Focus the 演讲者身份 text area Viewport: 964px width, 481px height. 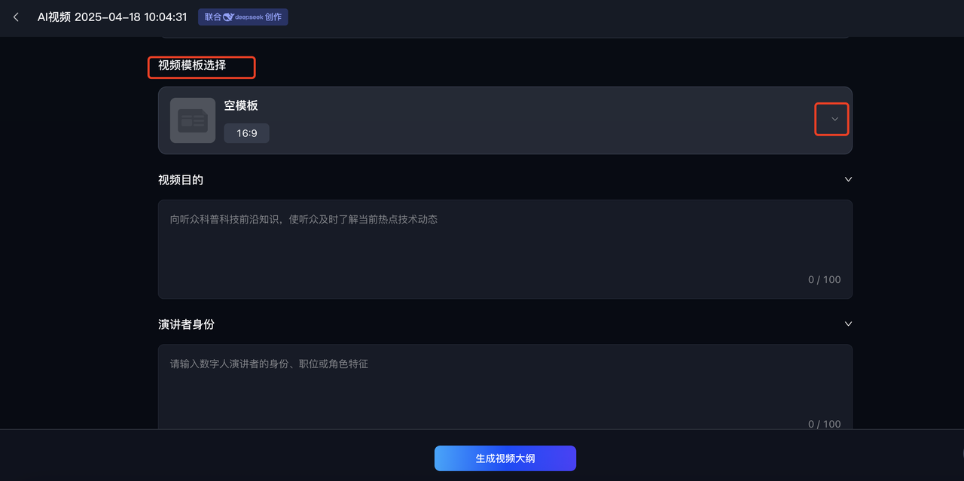505,387
